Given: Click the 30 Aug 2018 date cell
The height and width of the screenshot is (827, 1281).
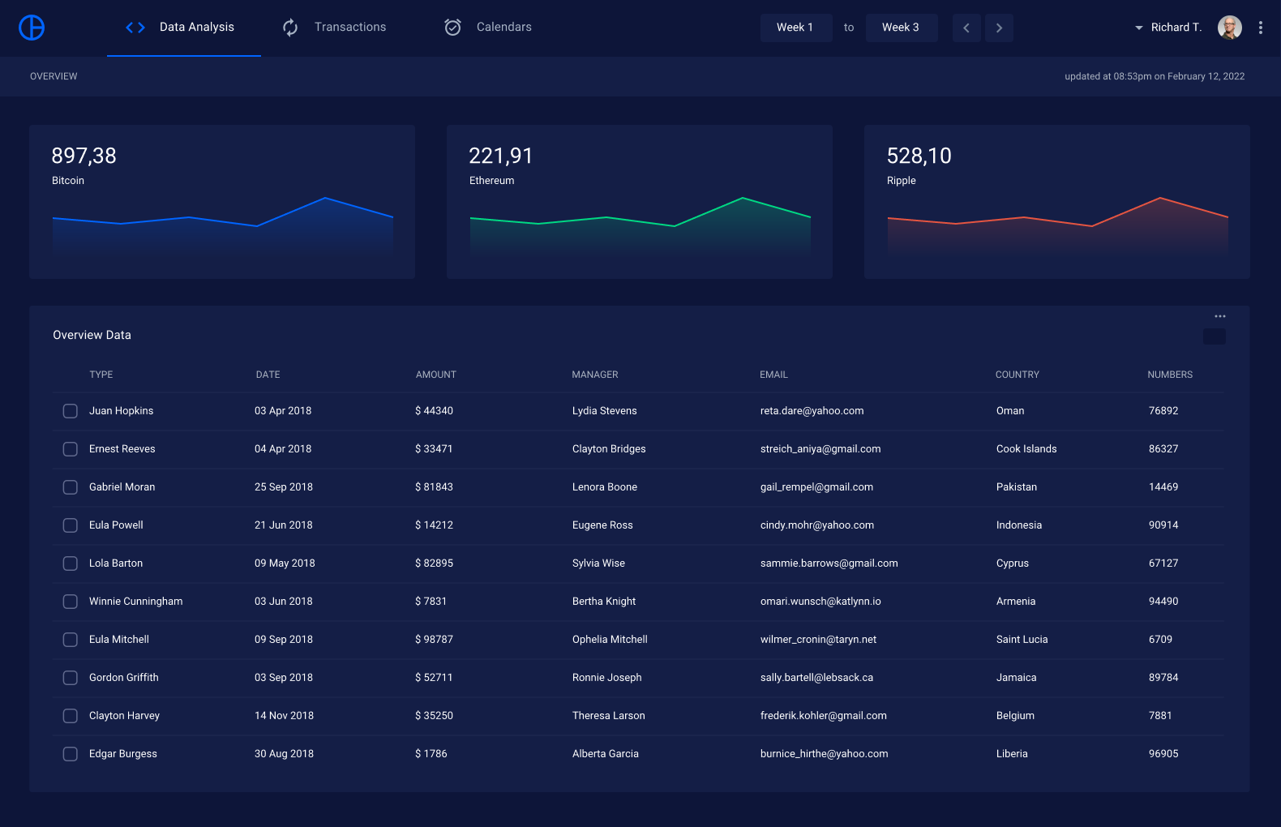Looking at the screenshot, I should (x=284, y=754).
